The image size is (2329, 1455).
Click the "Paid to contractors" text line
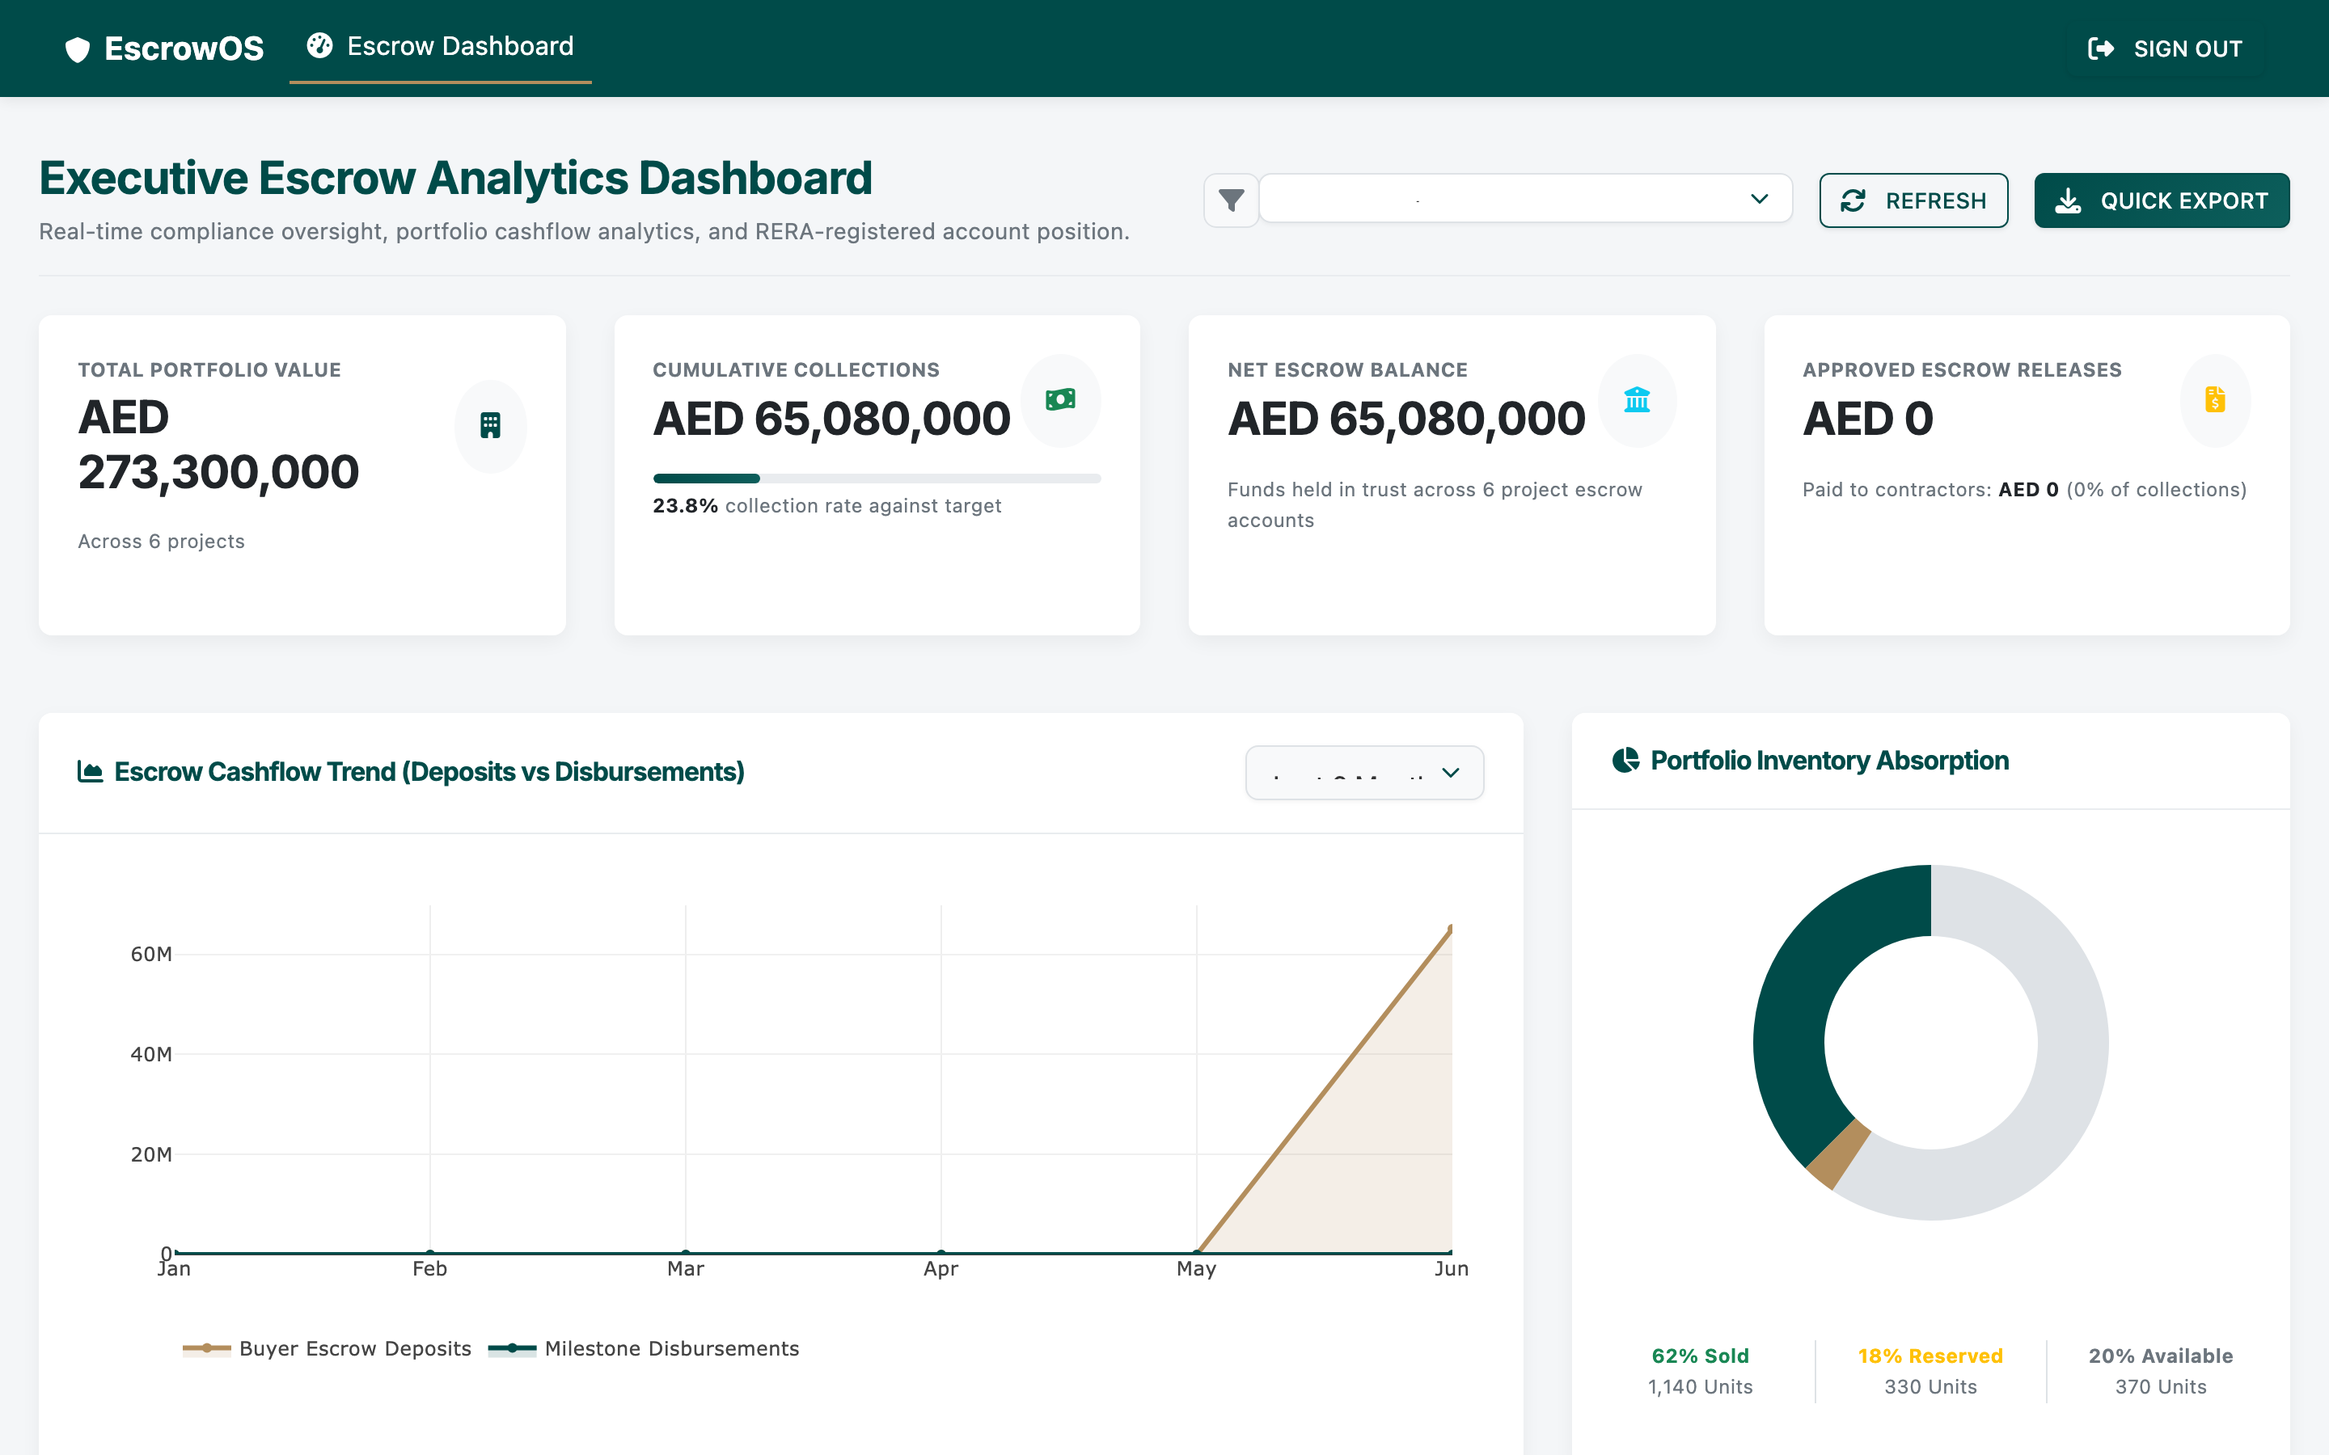[2024, 489]
